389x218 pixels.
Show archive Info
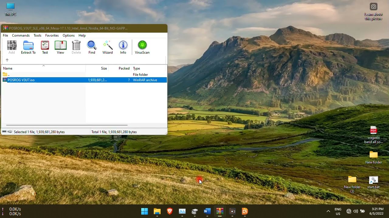[x=123, y=48]
